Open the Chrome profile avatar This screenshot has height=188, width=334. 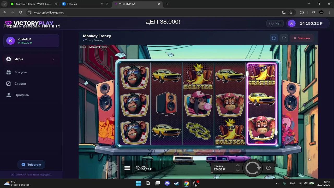coord(321,12)
